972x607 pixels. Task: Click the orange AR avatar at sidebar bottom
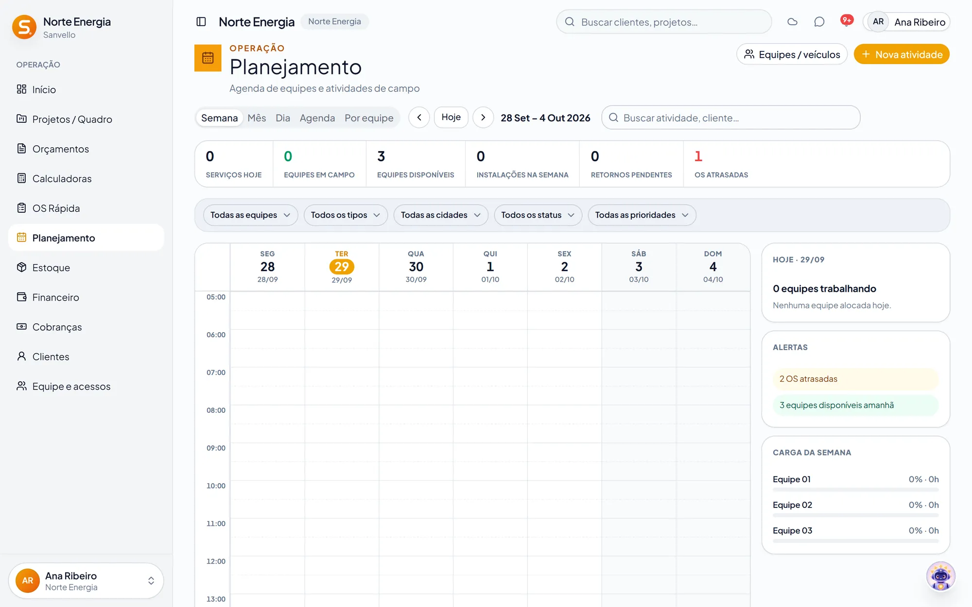point(28,581)
